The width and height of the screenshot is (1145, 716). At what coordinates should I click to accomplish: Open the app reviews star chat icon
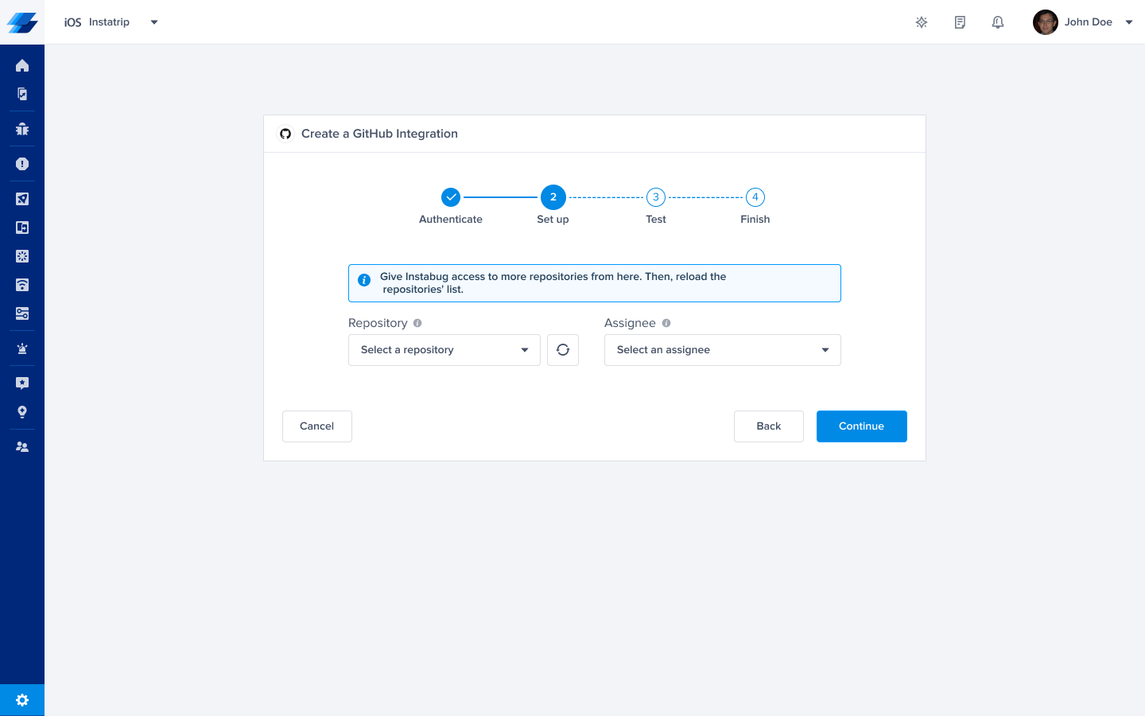click(x=22, y=383)
